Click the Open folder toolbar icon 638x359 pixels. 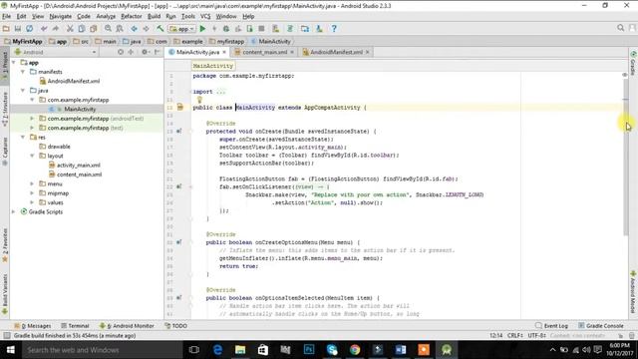(x=6, y=29)
